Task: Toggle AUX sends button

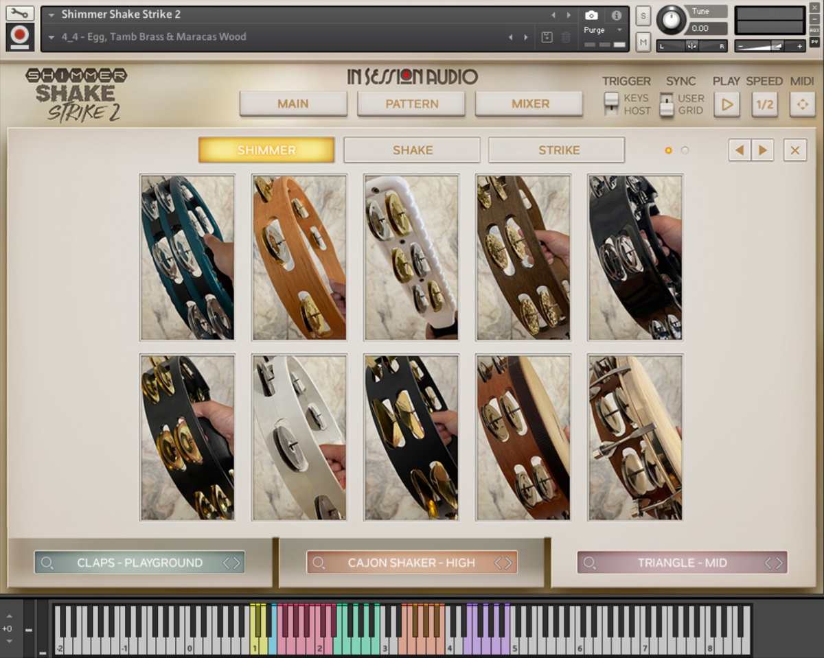Action: click(815, 30)
